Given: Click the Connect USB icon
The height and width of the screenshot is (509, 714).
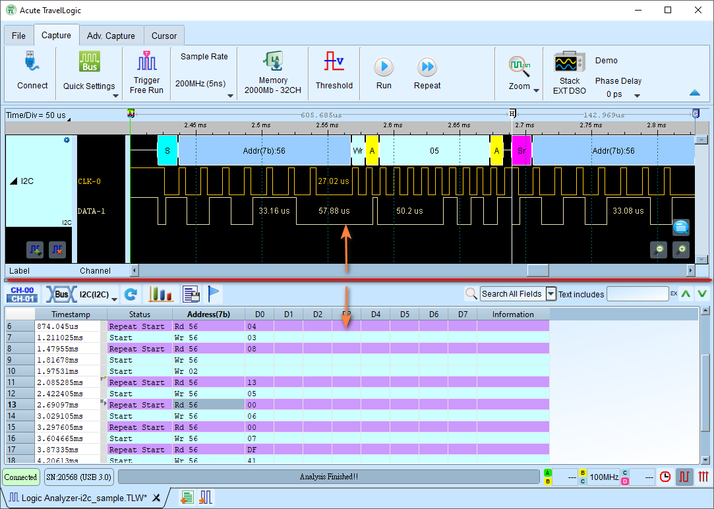Looking at the screenshot, I should (32, 61).
